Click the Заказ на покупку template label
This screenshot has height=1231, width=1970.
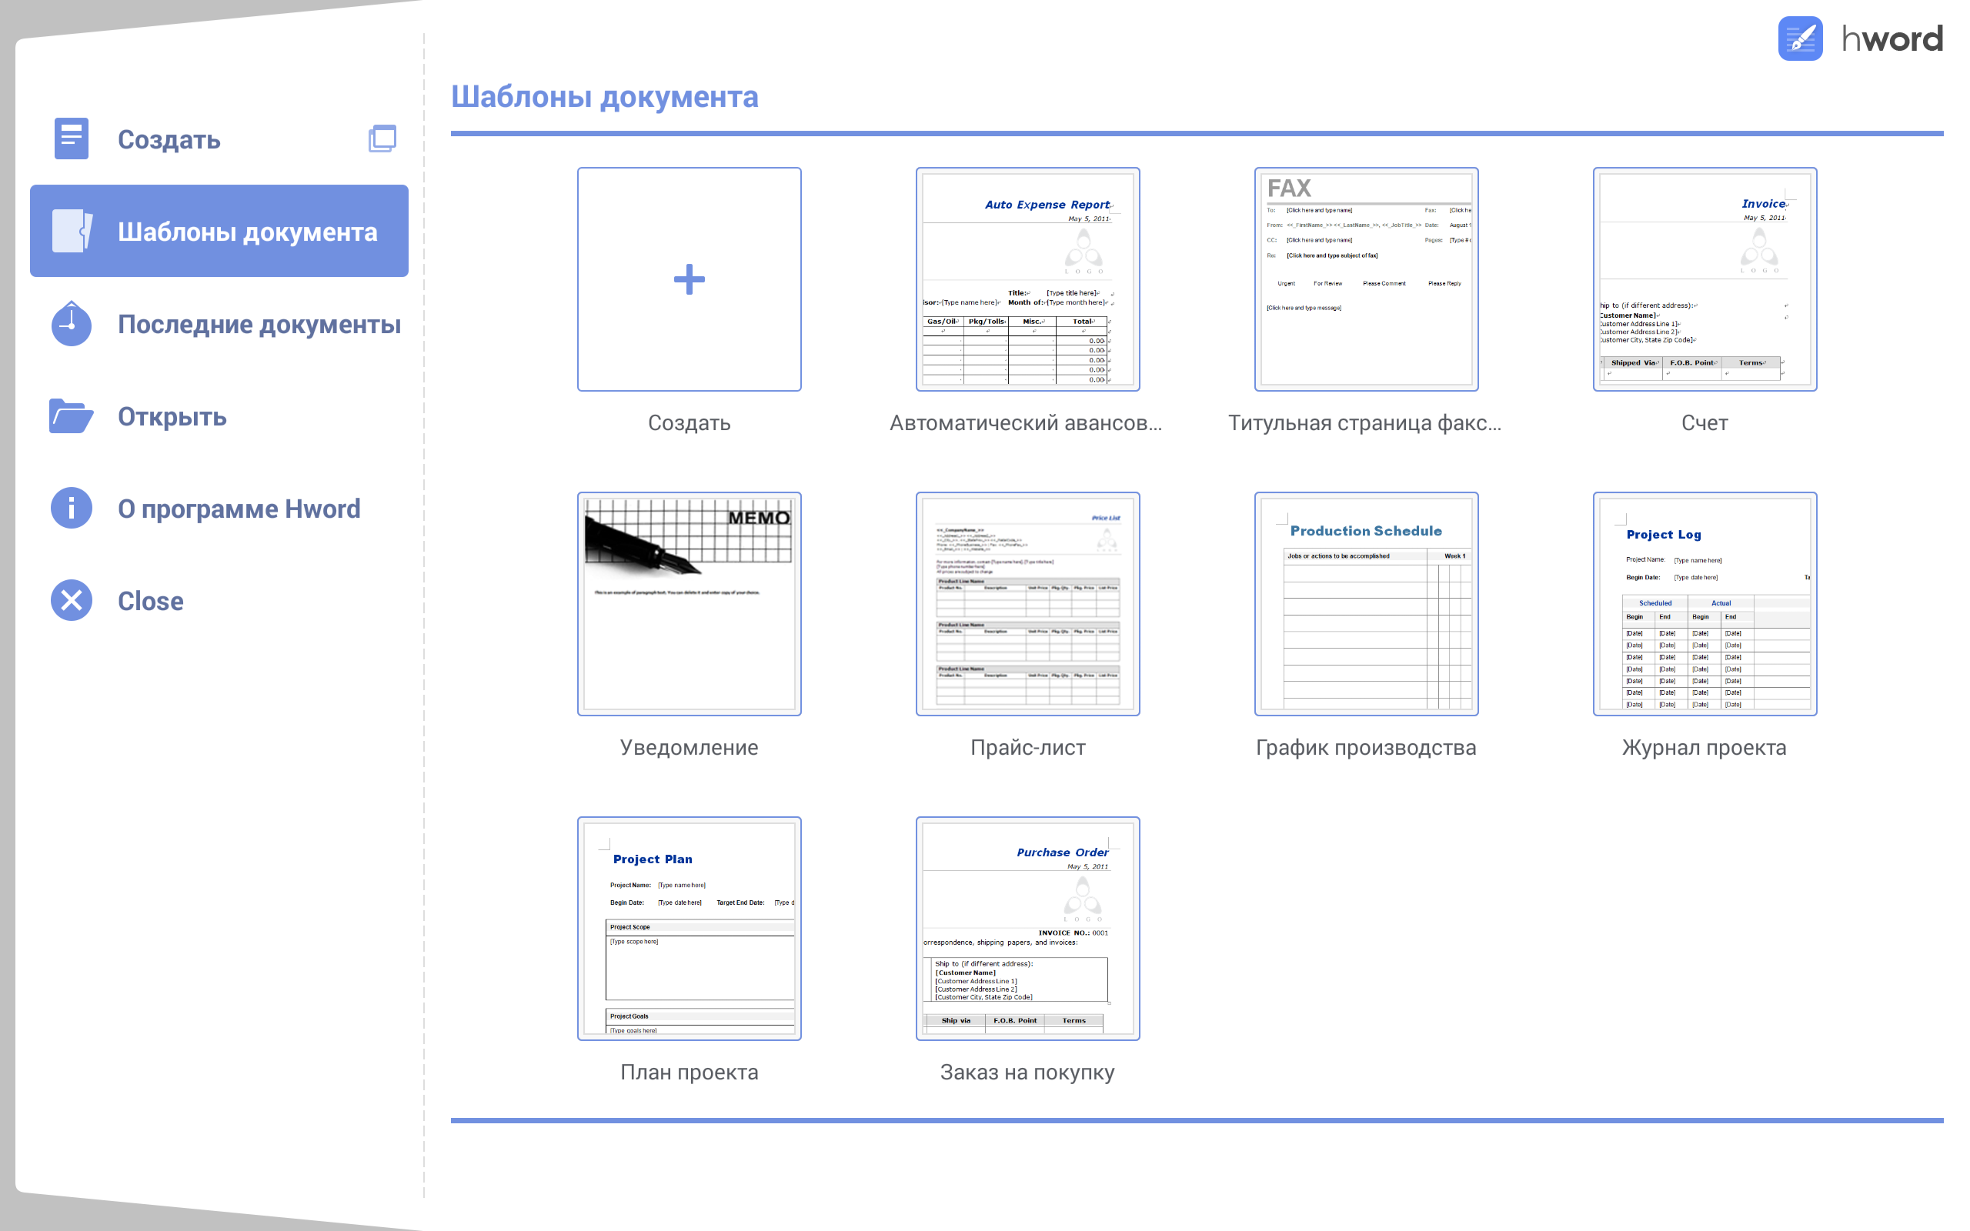[x=1027, y=1073]
